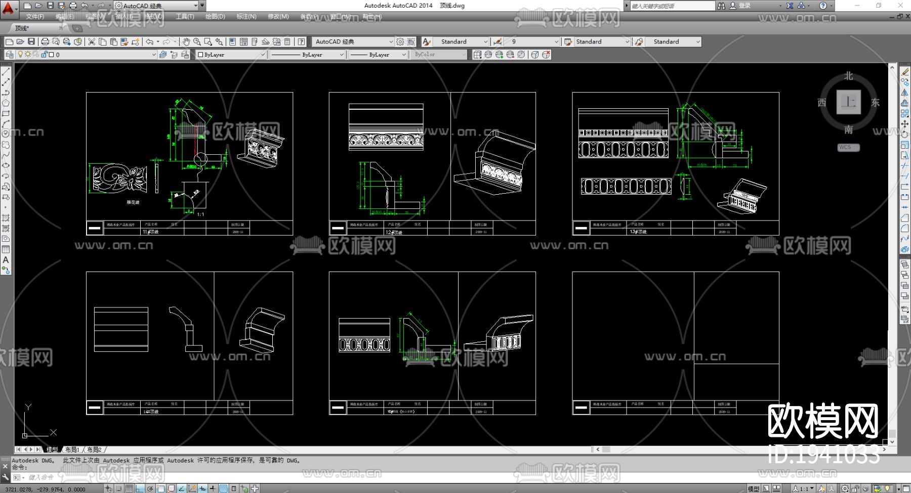Image resolution: width=911 pixels, height=493 pixels.
Task: Click the WCS button under the ViewCube
Action: [848, 148]
